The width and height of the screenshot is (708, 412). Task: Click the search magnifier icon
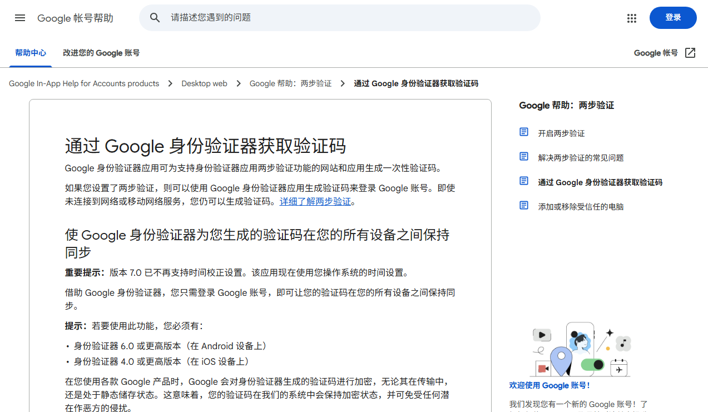click(155, 18)
